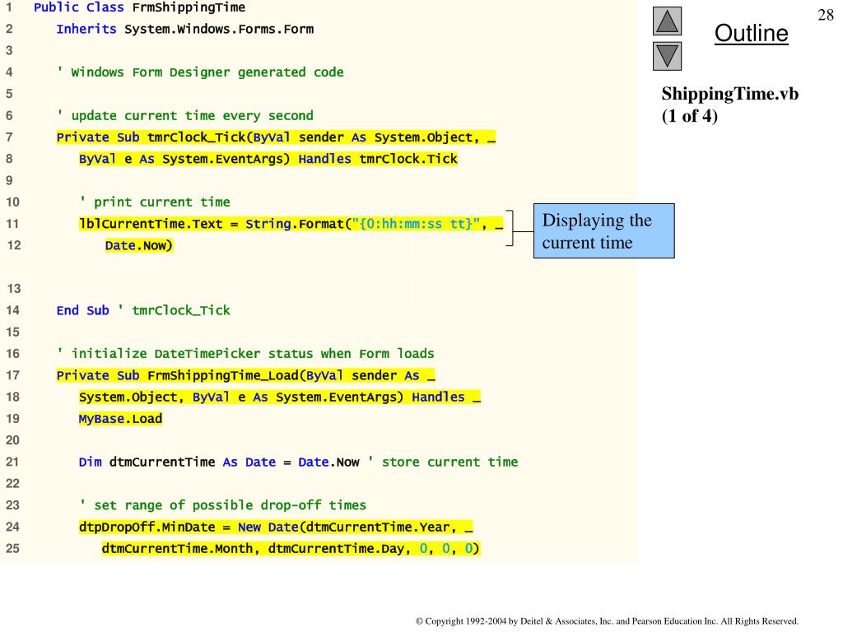843x632 pixels.
Task: Click line number 20 in the gutter
Action: [x=13, y=440]
